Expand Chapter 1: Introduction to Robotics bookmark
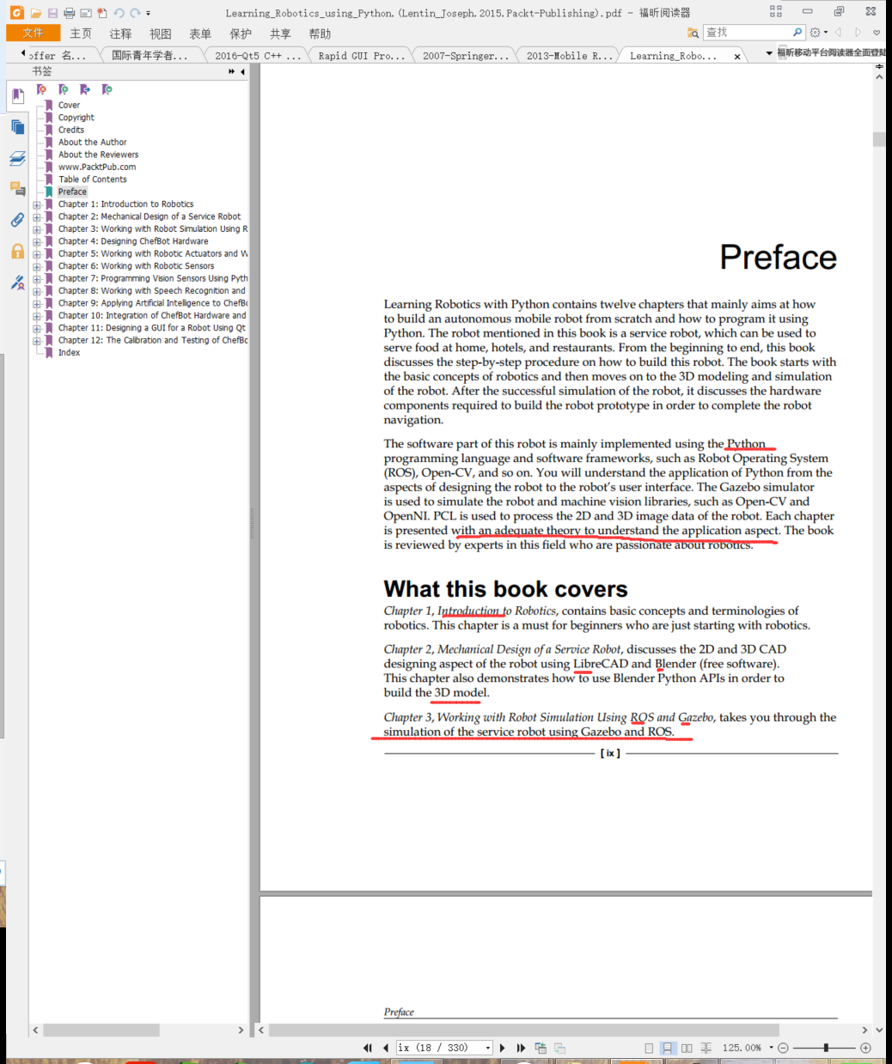892x1064 pixels. click(37, 205)
